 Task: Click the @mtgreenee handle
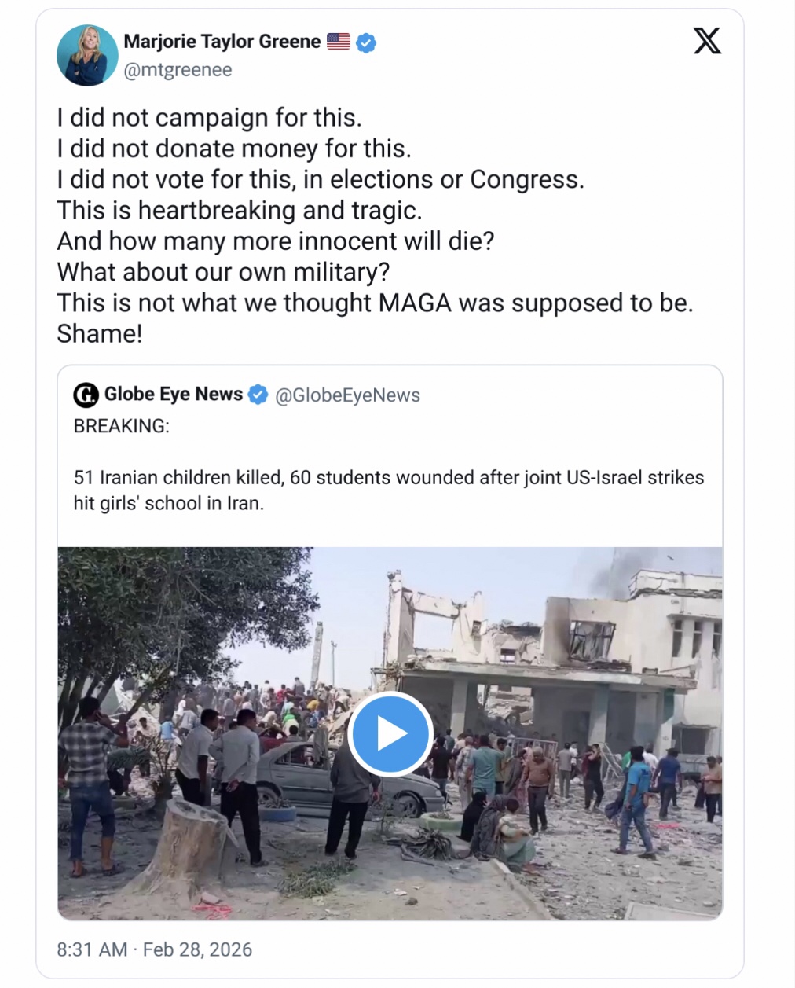click(178, 70)
